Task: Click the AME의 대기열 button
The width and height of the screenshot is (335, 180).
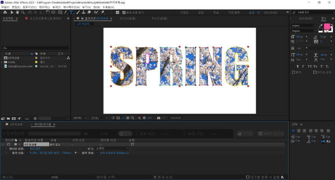Action: click(x=271, y=134)
